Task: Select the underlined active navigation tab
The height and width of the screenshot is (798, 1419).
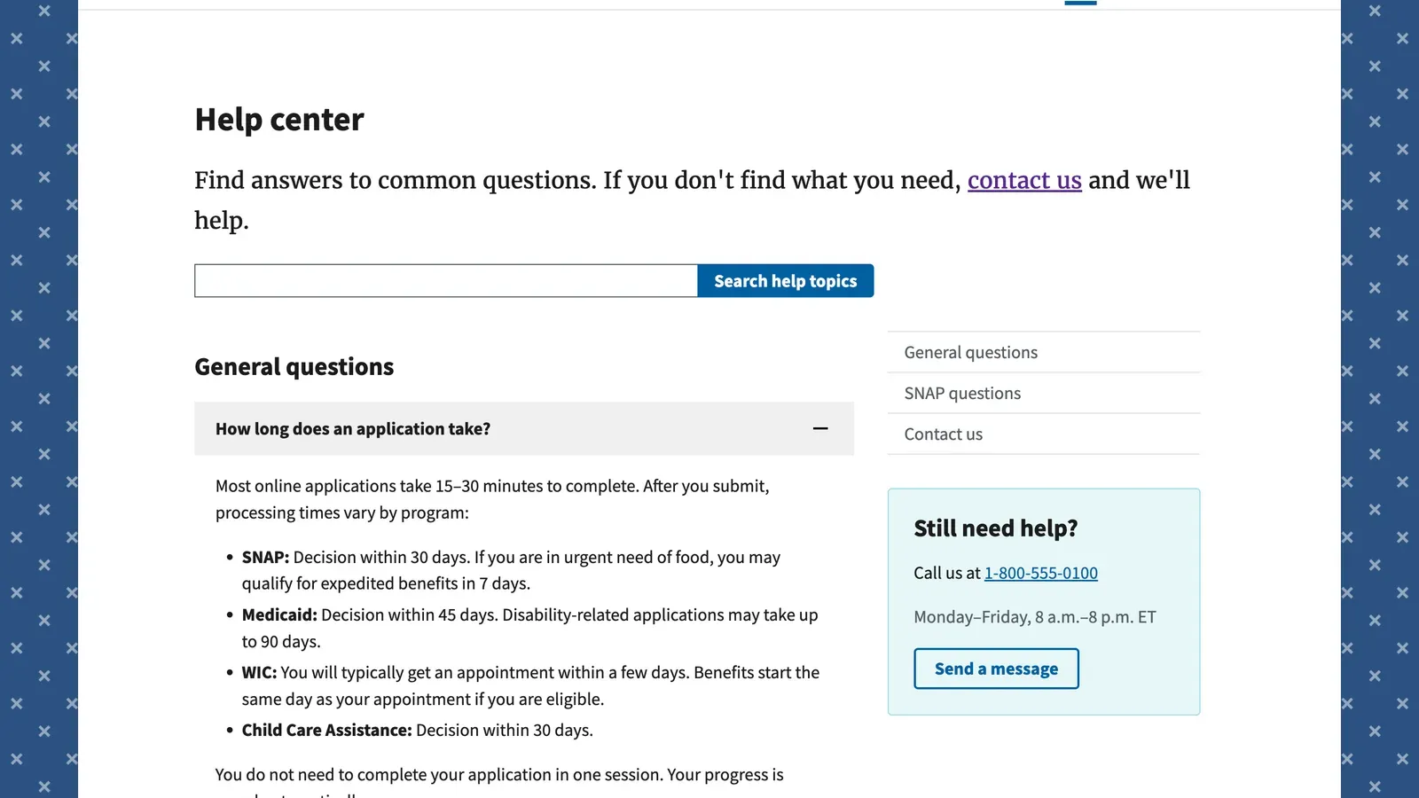Action: tap(1080, 3)
